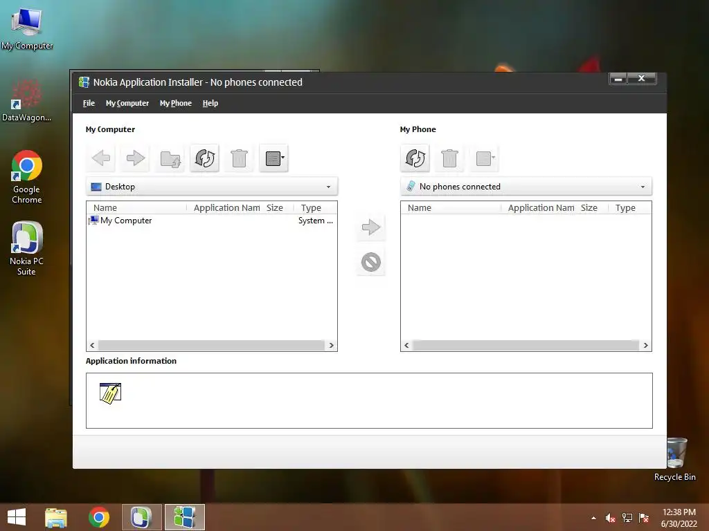The width and height of the screenshot is (709, 531).
Task: Select the Recycle Bin desktop icon
Action: point(675,460)
